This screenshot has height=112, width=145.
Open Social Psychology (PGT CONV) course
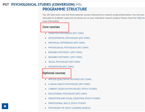coord(64,62)
